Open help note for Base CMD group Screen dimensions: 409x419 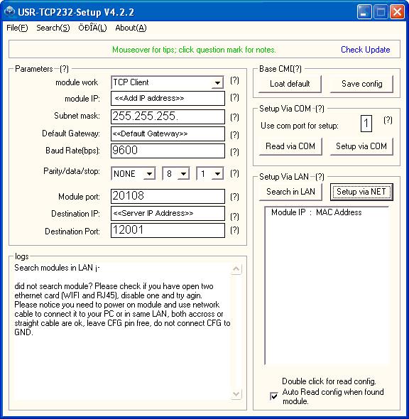[x=297, y=69]
